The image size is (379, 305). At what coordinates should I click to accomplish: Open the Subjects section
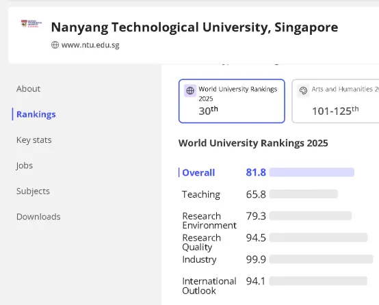[33, 191]
